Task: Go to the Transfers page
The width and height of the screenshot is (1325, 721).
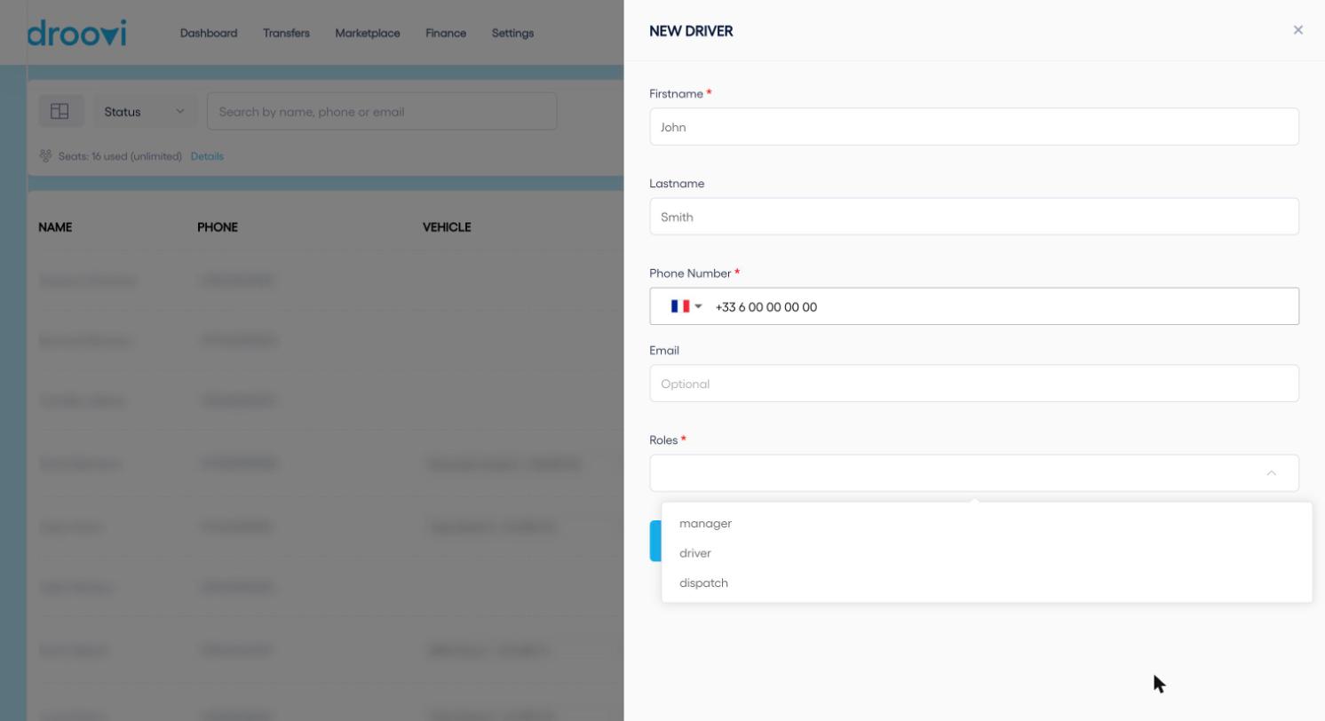Action: [286, 33]
